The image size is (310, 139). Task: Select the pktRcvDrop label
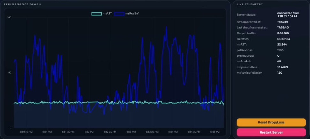tap(245, 56)
